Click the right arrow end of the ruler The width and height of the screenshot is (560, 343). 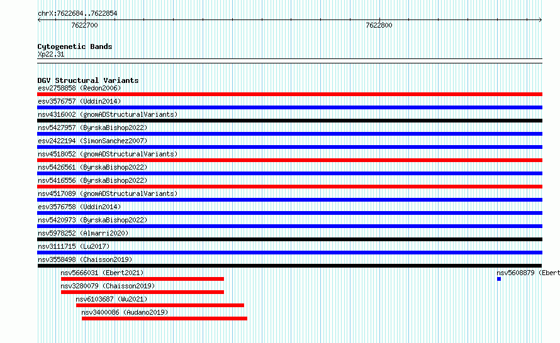click(540, 20)
